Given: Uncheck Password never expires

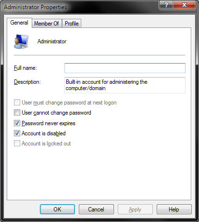Looking at the screenshot, I should coord(17,123).
